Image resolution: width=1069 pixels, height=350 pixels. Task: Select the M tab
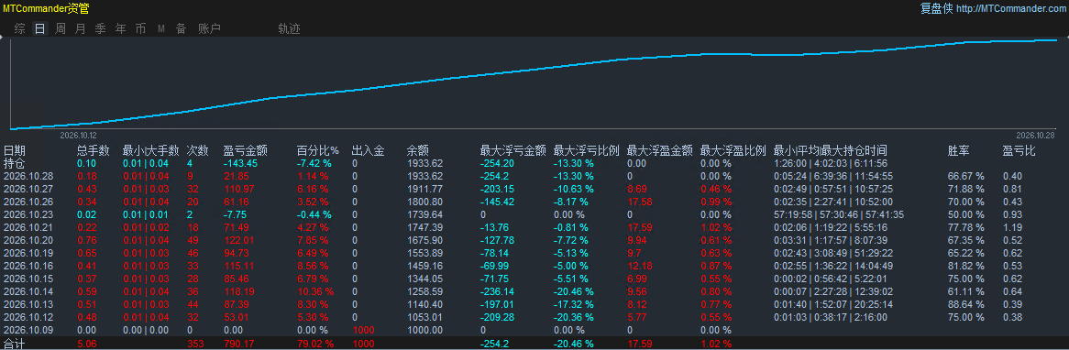point(161,28)
